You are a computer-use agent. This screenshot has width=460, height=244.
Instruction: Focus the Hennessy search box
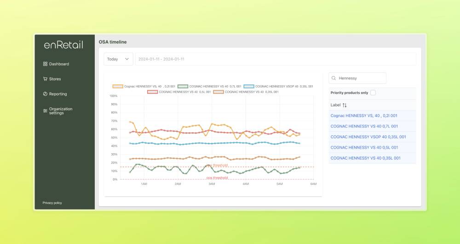(x=357, y=78)
